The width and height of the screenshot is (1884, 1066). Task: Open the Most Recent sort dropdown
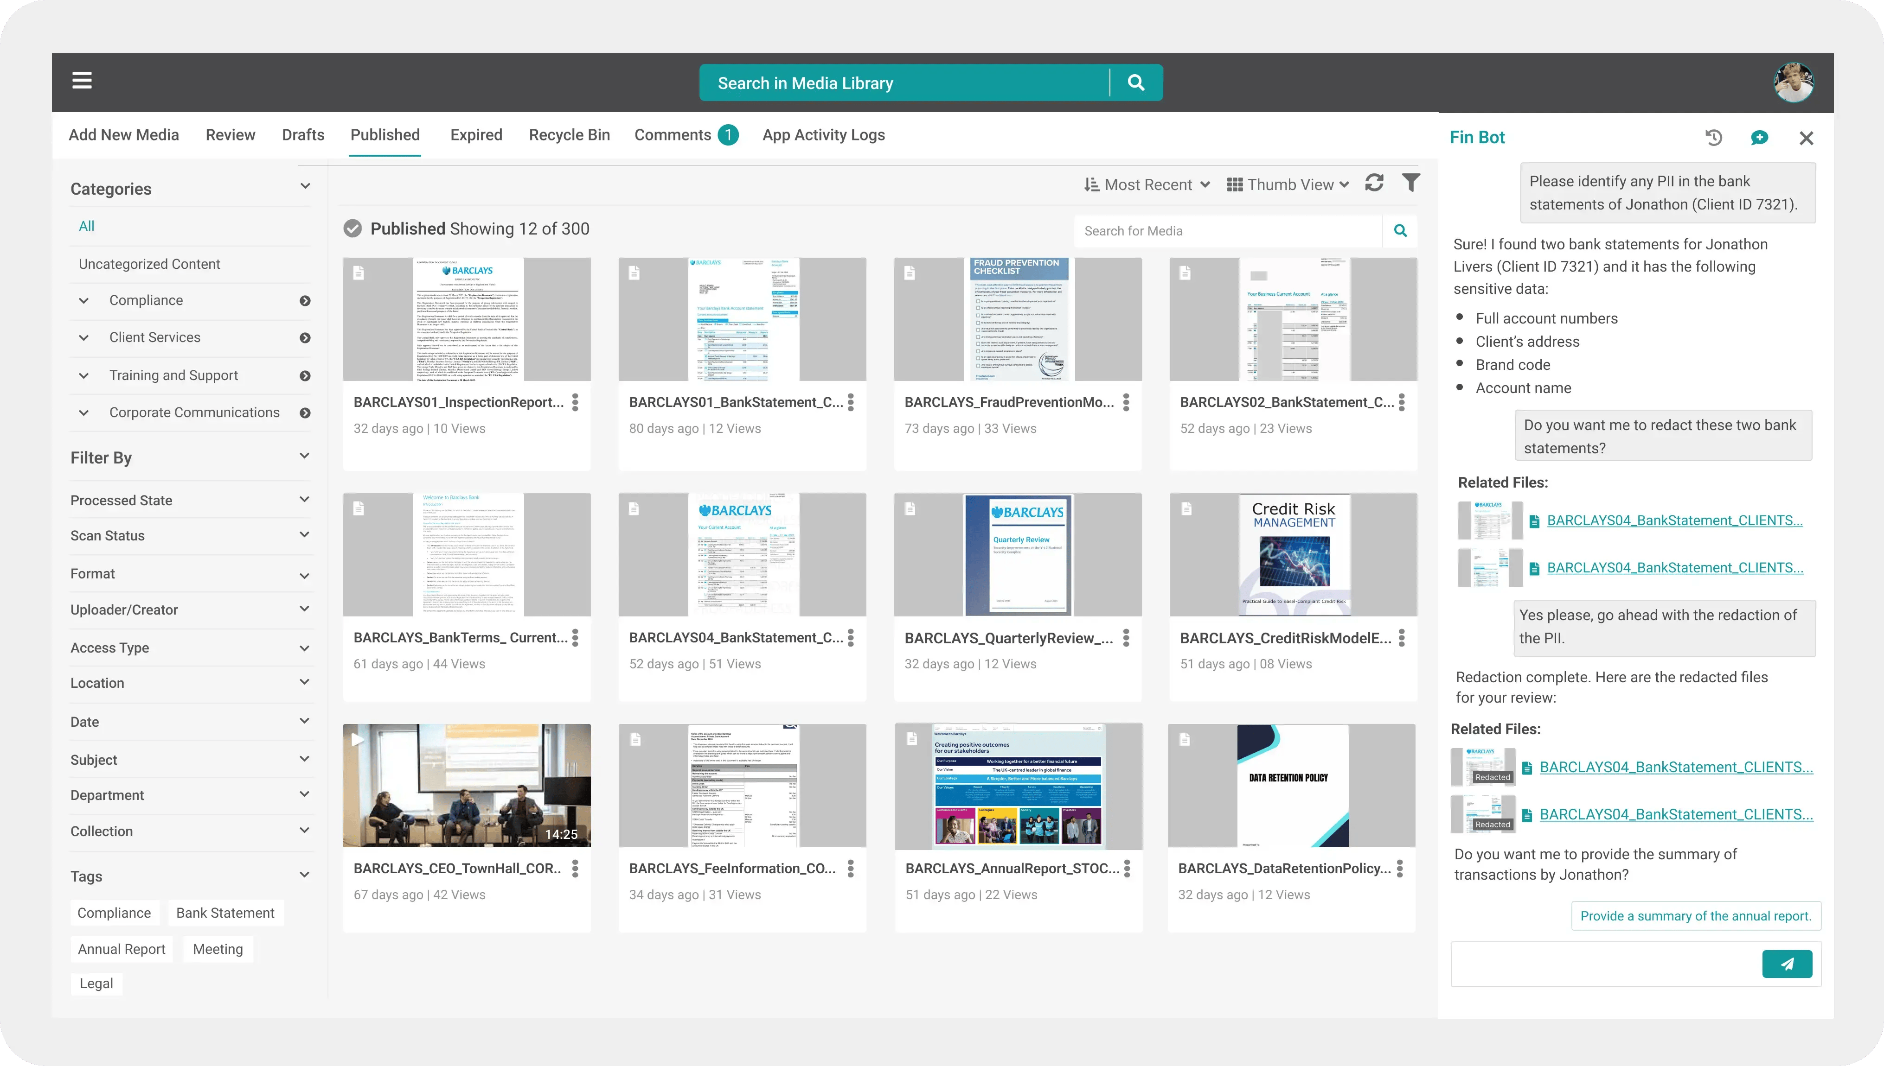(1147, 184)
